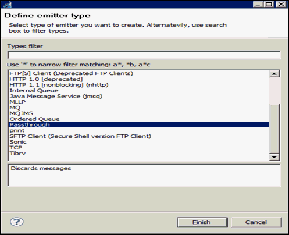
Task: Pick MQJMS from the list
Action: (x=22, y=113)
